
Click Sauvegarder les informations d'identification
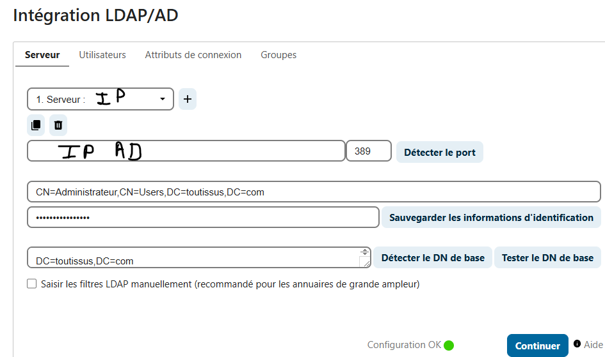pyautogui.click(x=491, y=218)
